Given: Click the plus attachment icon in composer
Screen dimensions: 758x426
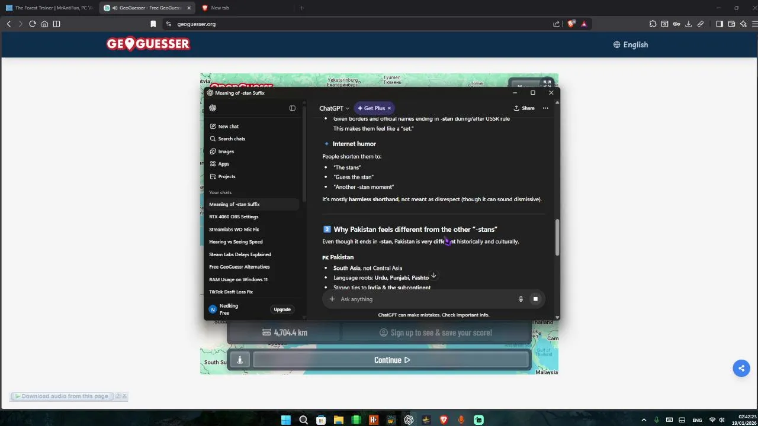Looking at the screenshot, I should coord(332,299).
